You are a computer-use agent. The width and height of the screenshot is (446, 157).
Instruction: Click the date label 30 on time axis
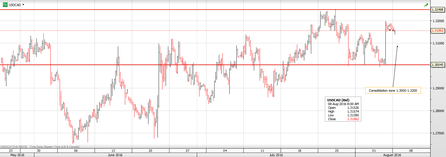39,151
